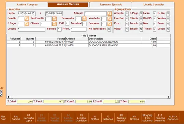Click the Descrip text input field

[x=31, y=29]
